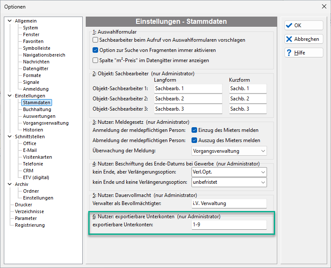This screenshot has height=268, width=331.
Task: Open ETV (digital) under Schnittstellen
Action: click(36, 177)
